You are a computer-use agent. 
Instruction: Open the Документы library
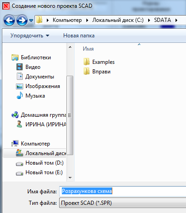click(40, 77)
